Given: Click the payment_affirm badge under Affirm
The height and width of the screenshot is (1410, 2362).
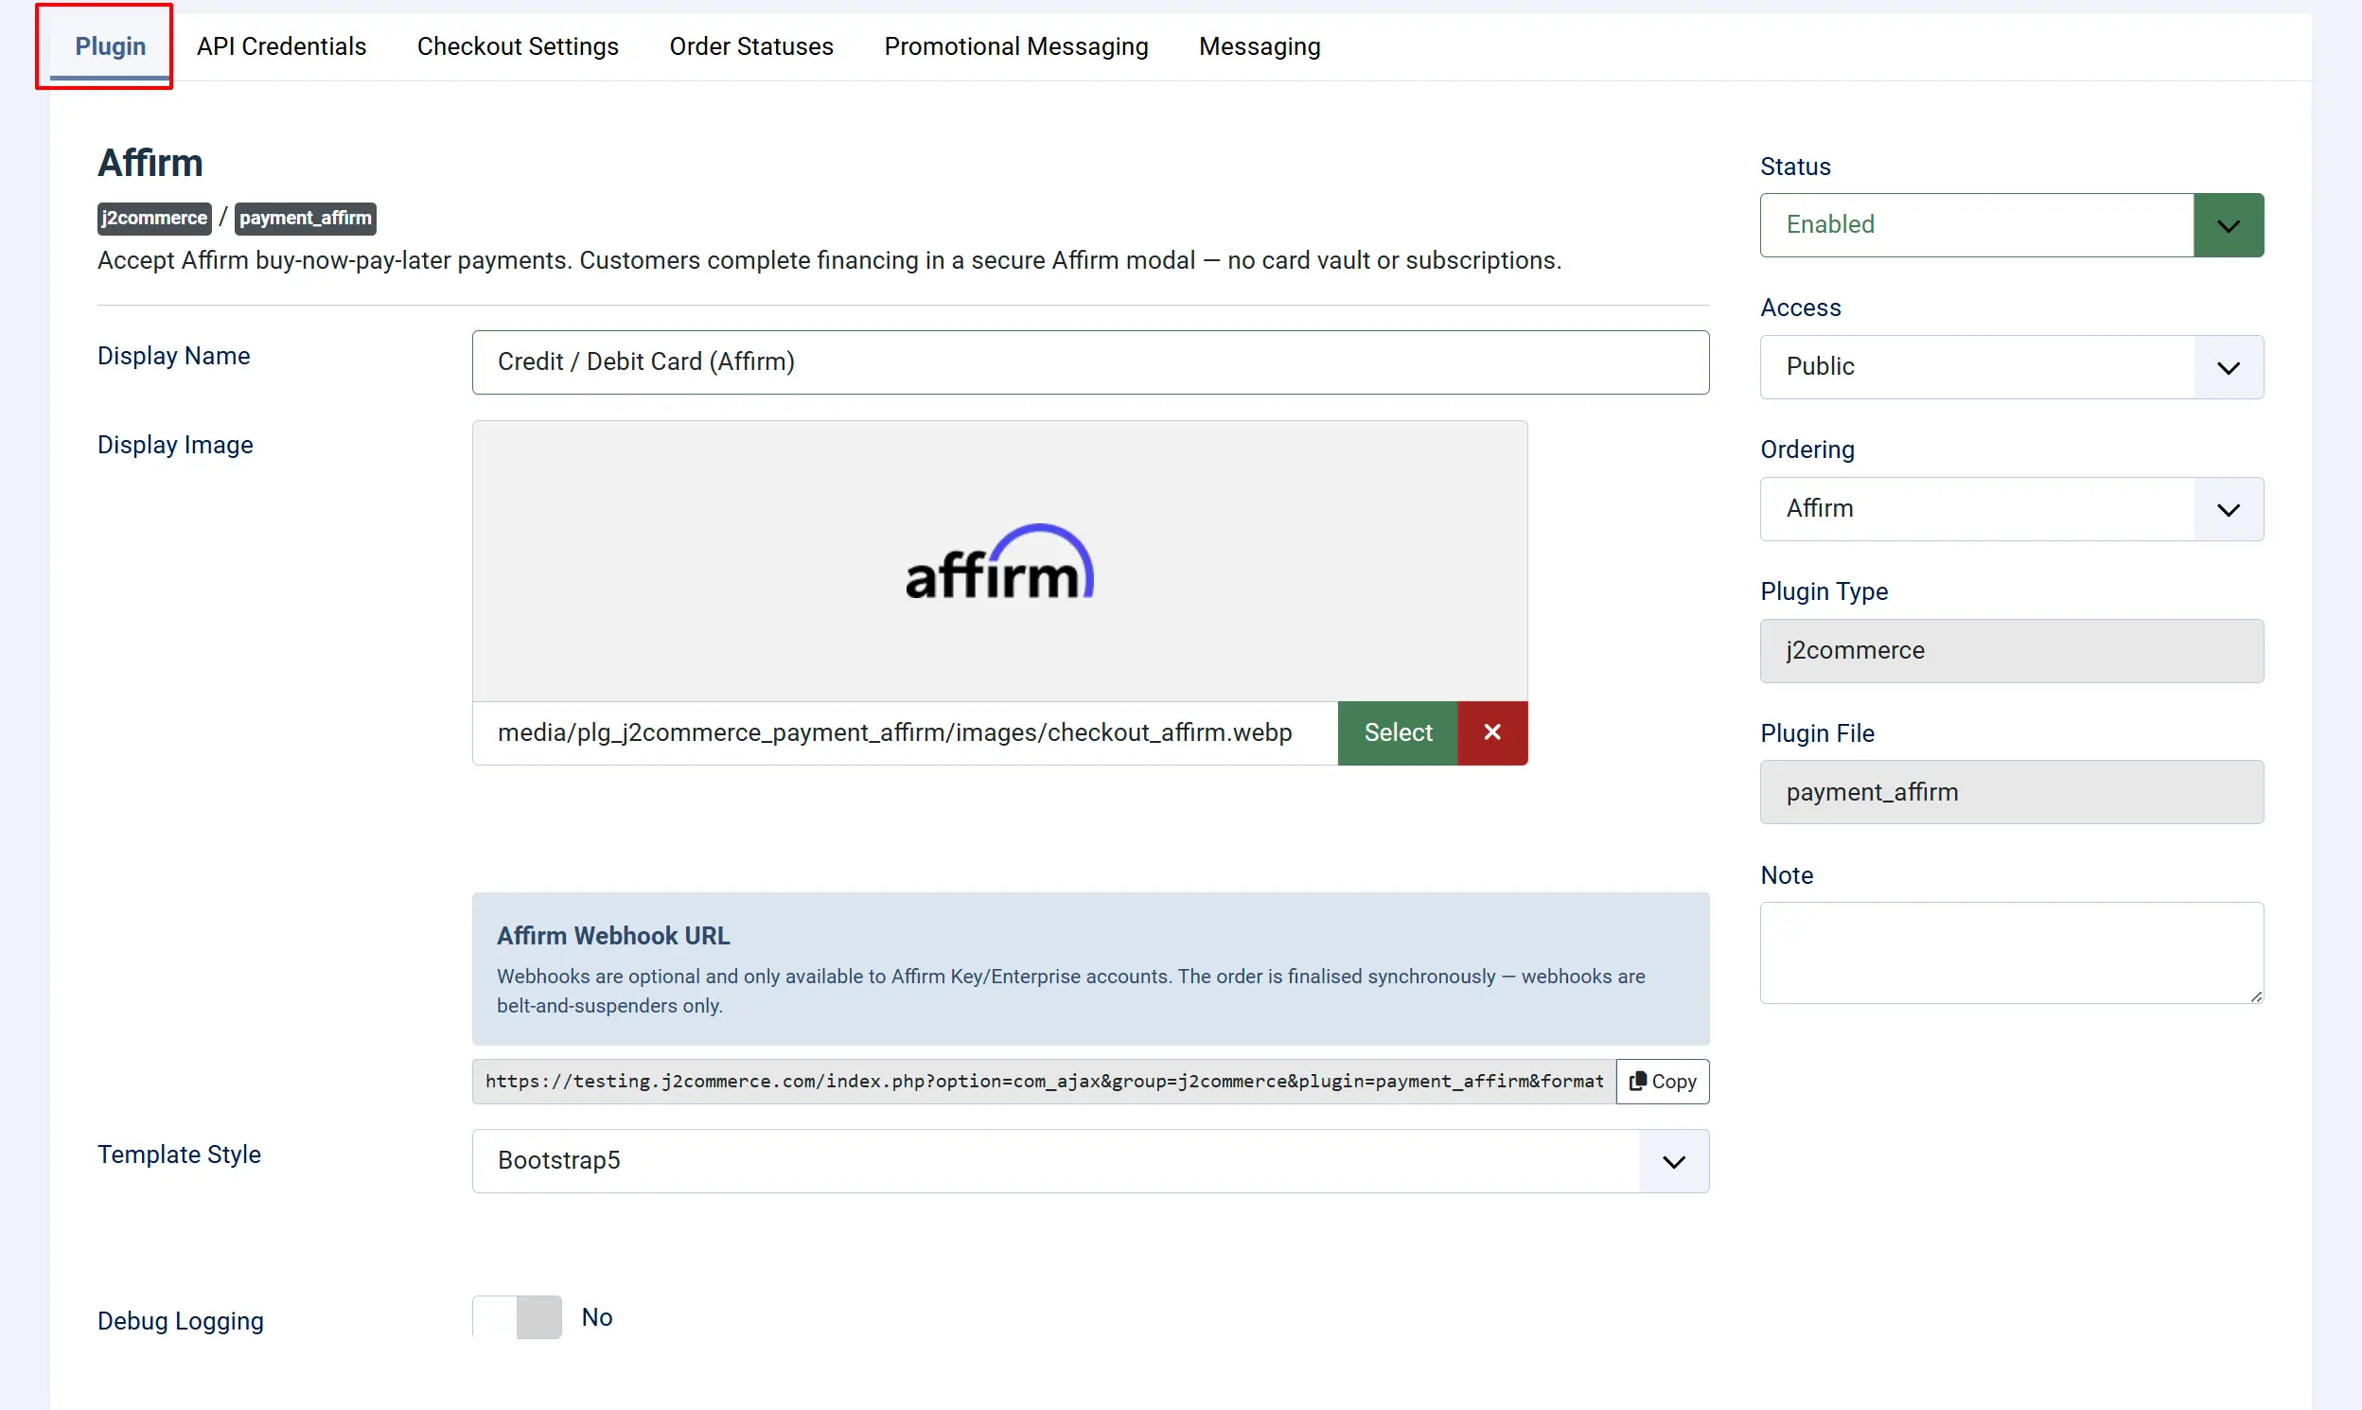Looking at the screenshot, I should pos(305,218).
